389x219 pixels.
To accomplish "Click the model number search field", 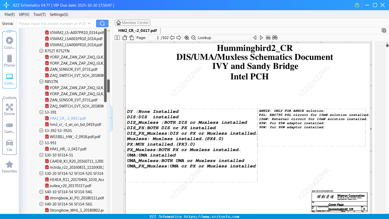I will [x=52, y=23].
